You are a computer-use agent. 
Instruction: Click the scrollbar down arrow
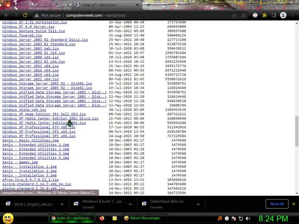[x=297, y=193]
